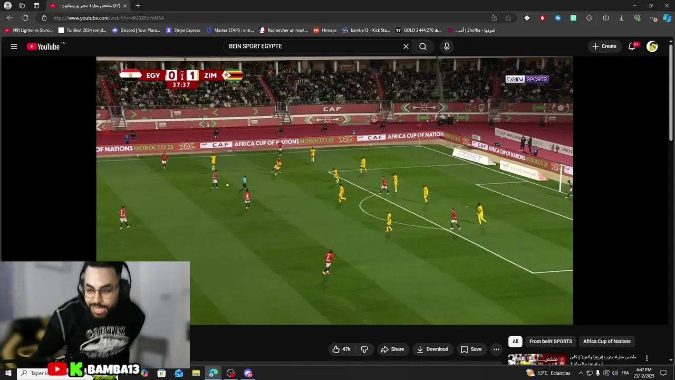Open the Hrmaps bookmark
675x380 pixels.
pyautogui.click(x=325, y=31)
